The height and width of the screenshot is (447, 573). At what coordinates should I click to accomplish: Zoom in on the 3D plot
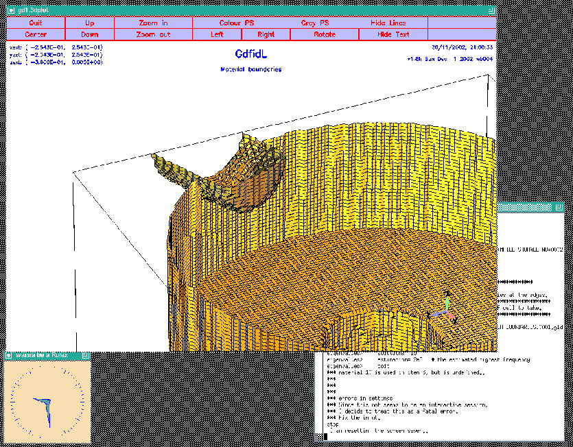click(x=153, y=23)
